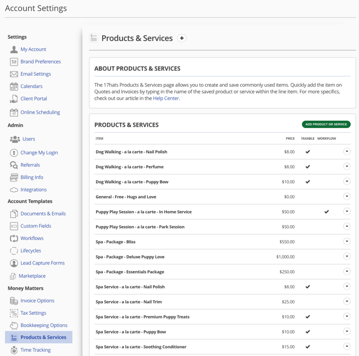Toggle taxable checkmark for Dog Walking Perfume

307,167
